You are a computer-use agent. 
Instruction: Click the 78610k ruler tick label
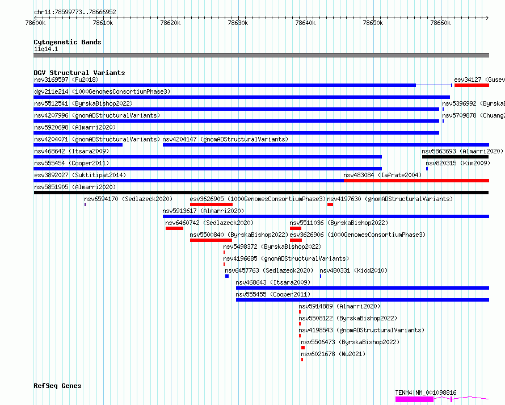pos(103,23)
